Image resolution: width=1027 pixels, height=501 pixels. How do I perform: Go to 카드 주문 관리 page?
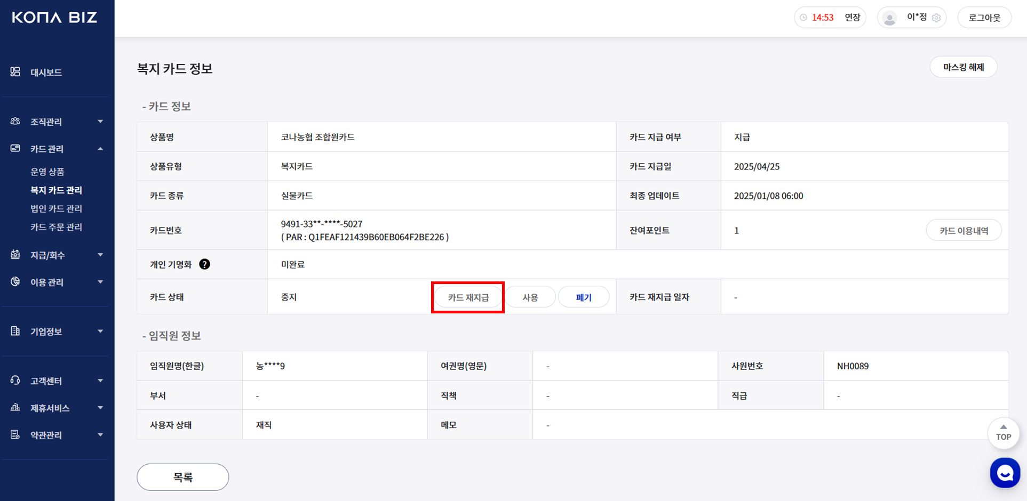(x=56, y=227)
